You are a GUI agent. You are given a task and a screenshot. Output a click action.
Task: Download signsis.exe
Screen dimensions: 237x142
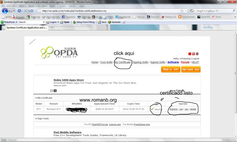coord(115,125)
